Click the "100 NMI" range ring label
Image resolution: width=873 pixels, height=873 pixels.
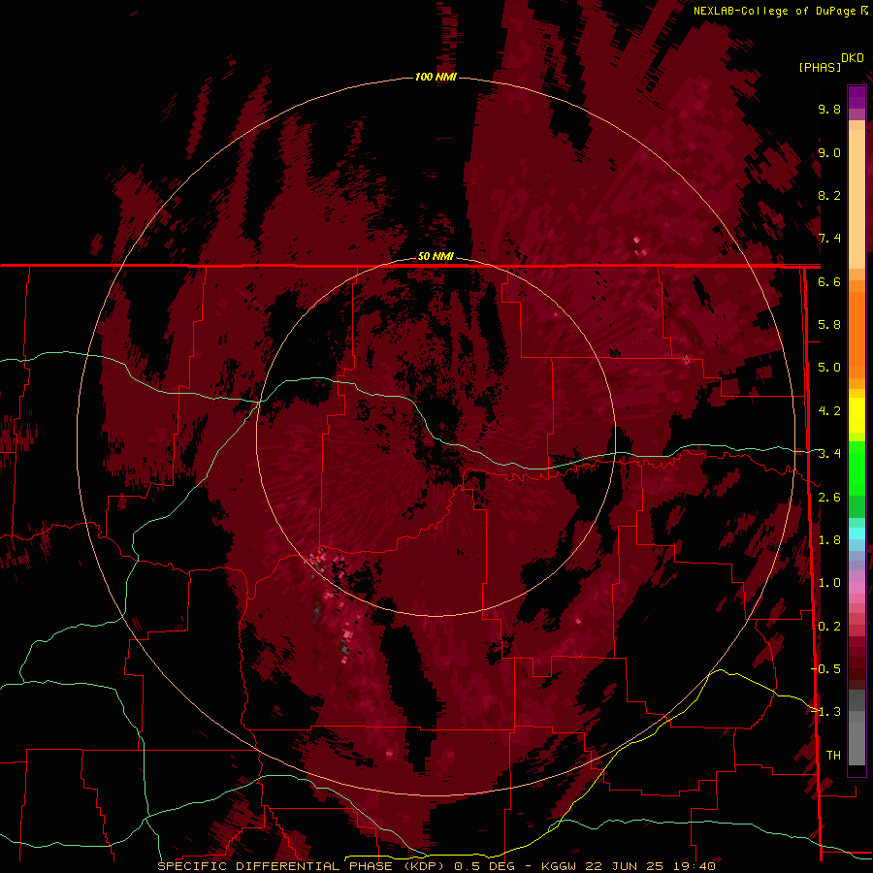click(436, 77)
